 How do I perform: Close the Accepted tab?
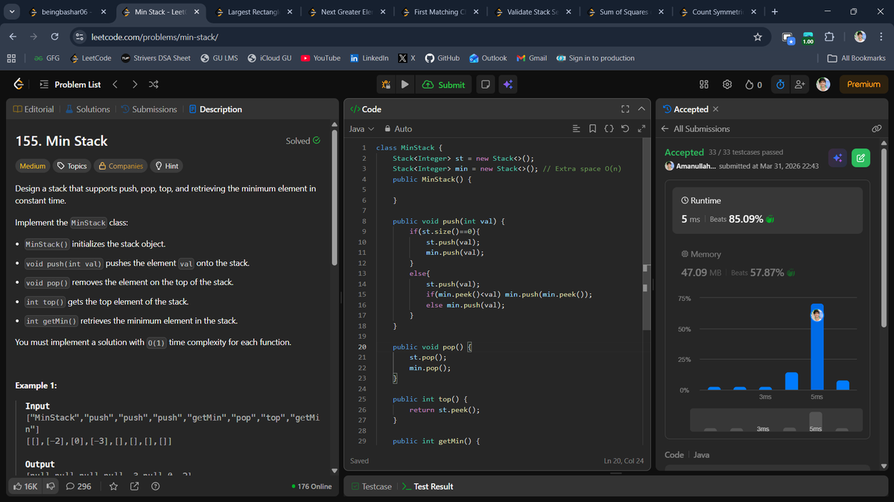pyautogui.click(x=716, y=109)
